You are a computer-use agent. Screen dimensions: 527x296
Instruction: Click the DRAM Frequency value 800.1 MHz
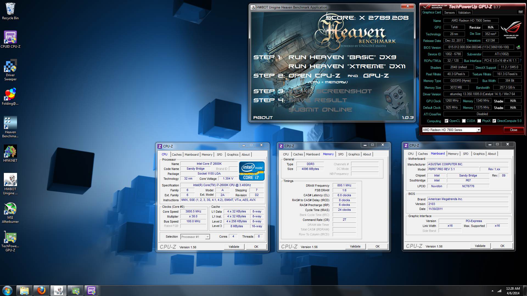tap(344, 186)
